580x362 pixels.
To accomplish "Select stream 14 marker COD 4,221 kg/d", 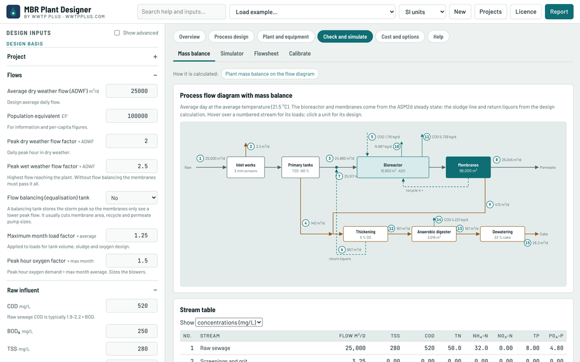I will pyautogui.click(x=439, y=220).
